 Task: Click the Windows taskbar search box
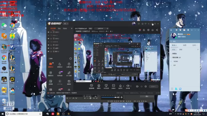click(x=24, y=114)
